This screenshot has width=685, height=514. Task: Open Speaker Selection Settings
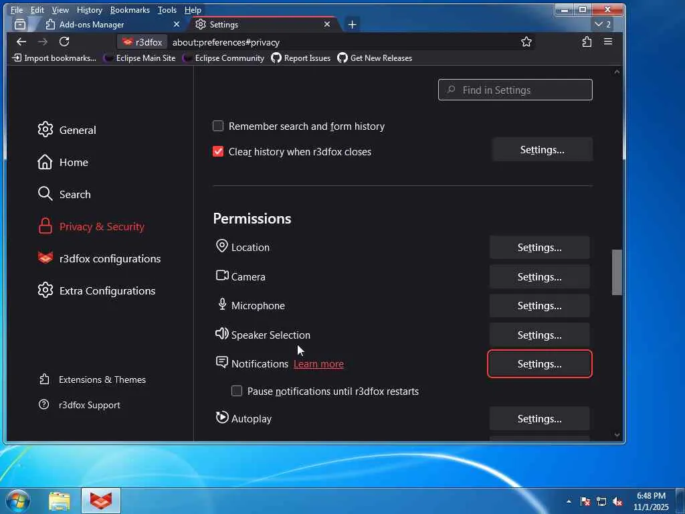(540, 335)
